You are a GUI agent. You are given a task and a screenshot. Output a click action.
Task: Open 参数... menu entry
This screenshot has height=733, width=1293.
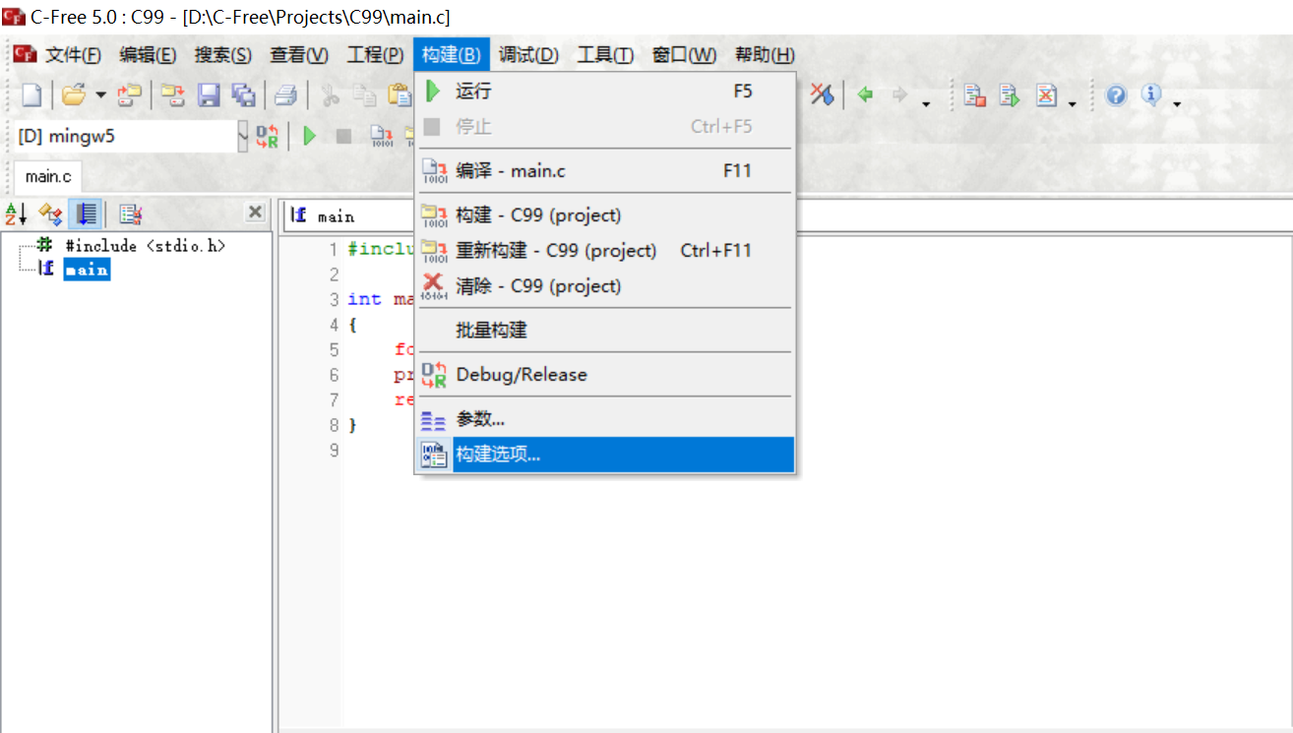604,419
